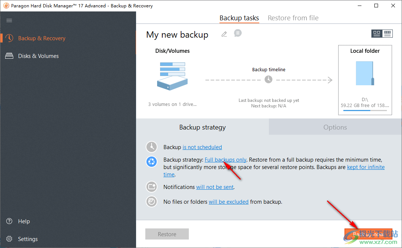This screenshot has height=248, width=402.
Task: Click the Restore button
Action: [x=167, y=234]
